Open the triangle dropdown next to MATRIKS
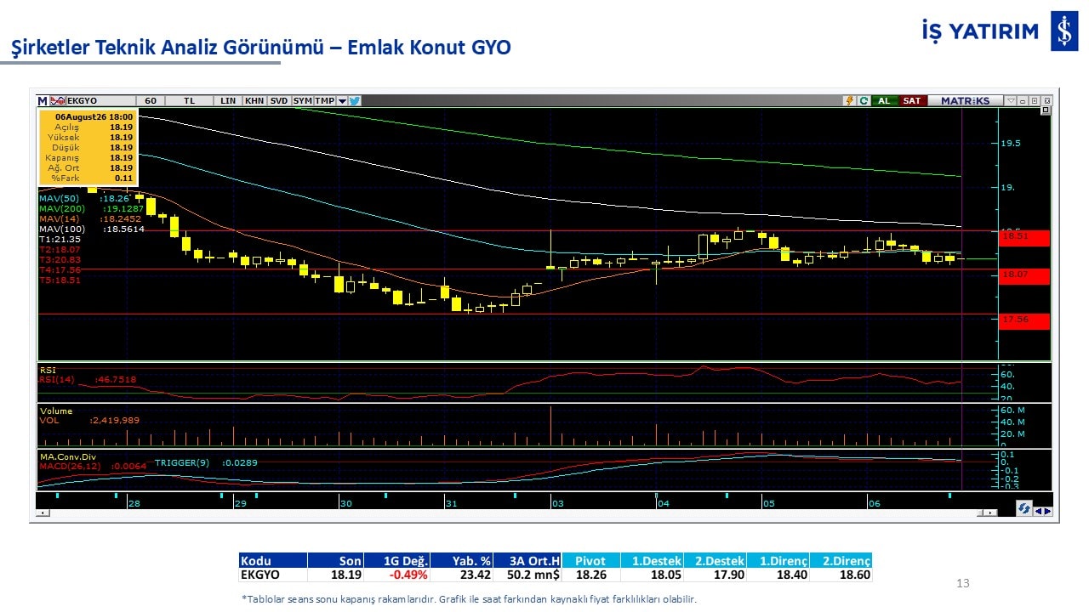 1010,100
